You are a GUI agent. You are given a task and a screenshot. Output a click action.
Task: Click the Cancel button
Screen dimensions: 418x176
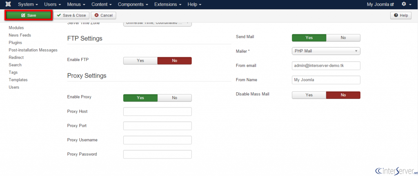point(103,15)
